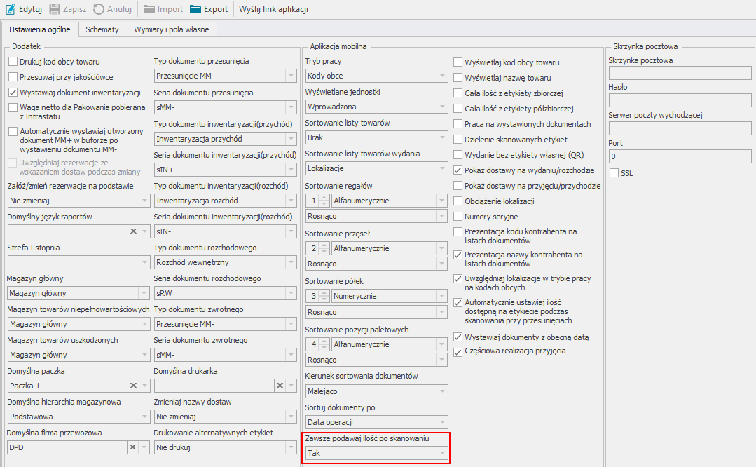This screenshot has height=467, width=756.
Task: Enable Drukuj kod obcy towaru checkbox
Action: point(13,62)
